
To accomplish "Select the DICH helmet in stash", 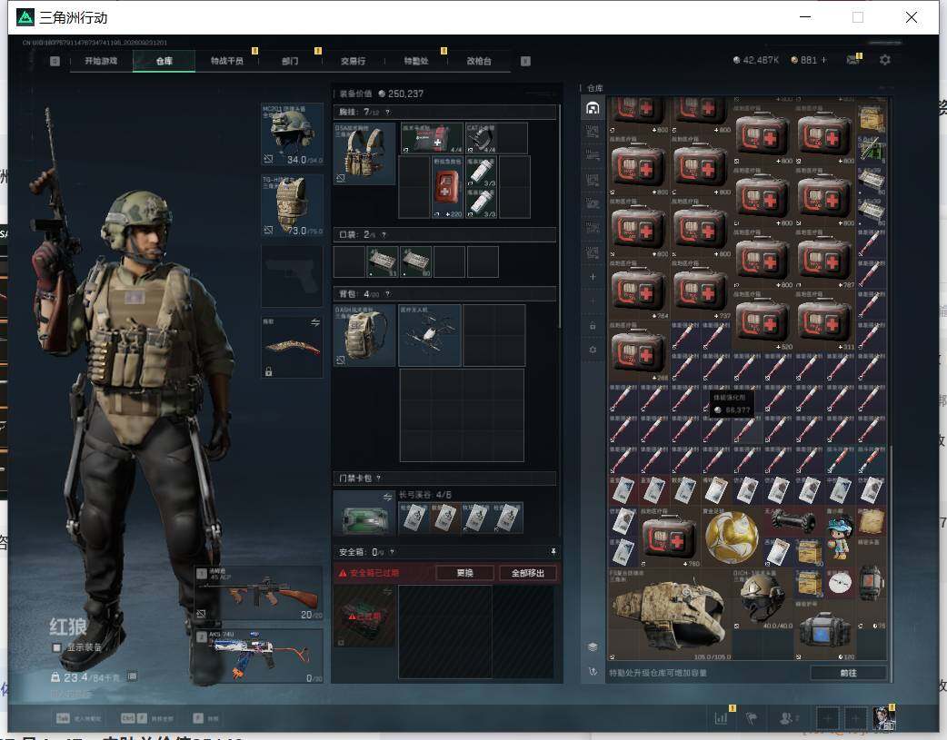I will pyautogui.click(x=763, y=598).
